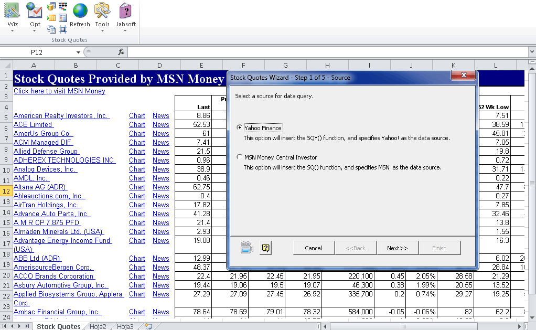Insert a new worksheet via tab icon
This screenshot has height=330, width=536.
point(148,326)
